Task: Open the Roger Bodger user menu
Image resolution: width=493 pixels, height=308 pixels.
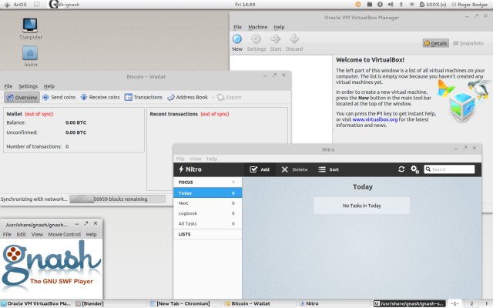Action: click(469, 5)
